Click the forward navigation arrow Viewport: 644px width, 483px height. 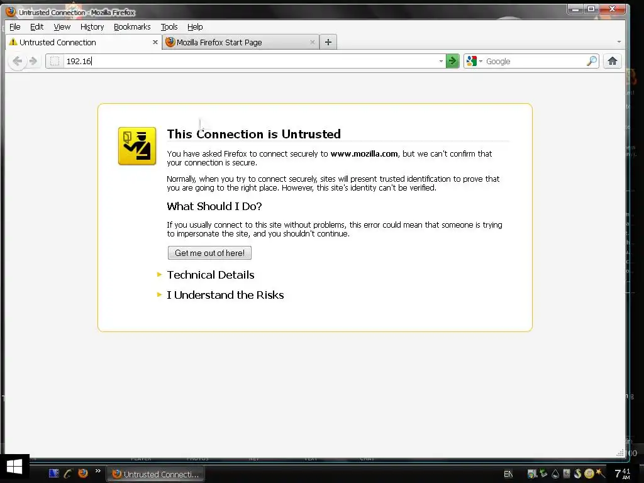click(x=33, y=61)
